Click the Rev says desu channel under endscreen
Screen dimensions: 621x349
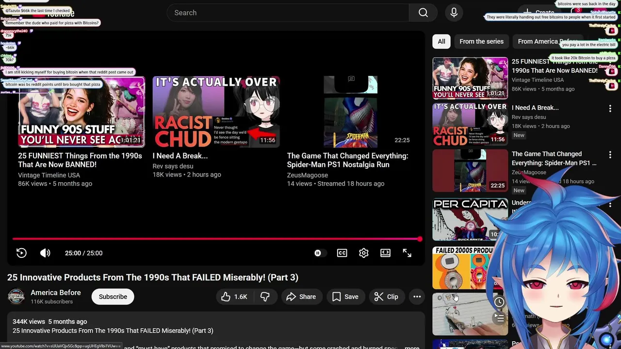173,166
